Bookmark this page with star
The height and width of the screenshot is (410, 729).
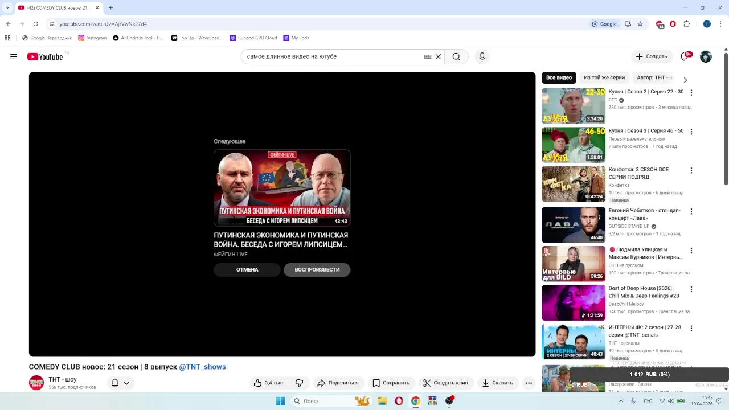pyautogui.click(x=640, y=24)
